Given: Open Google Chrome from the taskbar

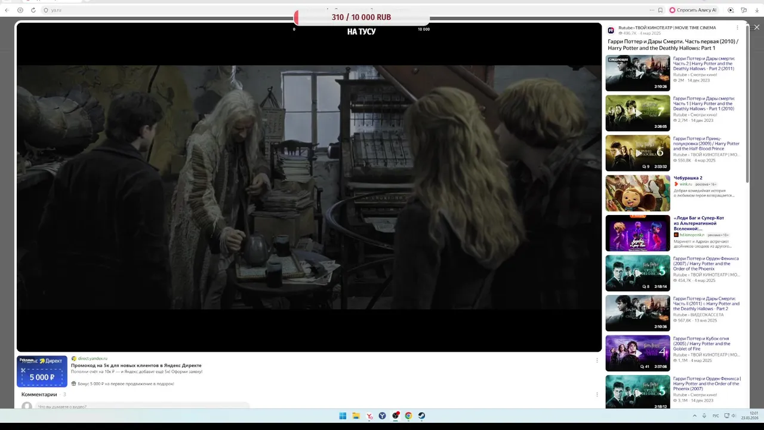Looking at the screenshot, I should click(408, 416).
